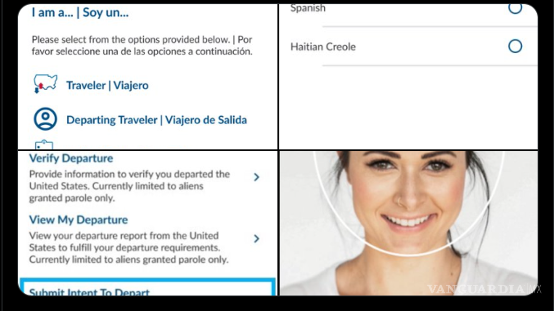Click the Verify Departure description text
This screenshot has height=311, width=554.
click(129, 186)
